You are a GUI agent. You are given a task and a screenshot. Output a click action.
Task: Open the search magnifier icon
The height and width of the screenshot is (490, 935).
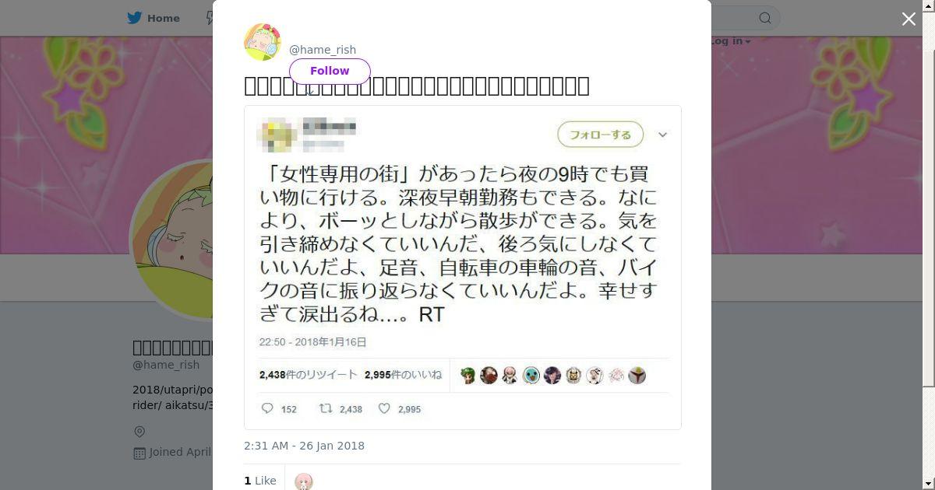[x=765, y=18]
